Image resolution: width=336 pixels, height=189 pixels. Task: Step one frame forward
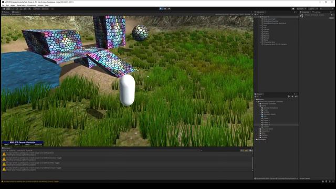pyautogui.click(x=169, y=9)
